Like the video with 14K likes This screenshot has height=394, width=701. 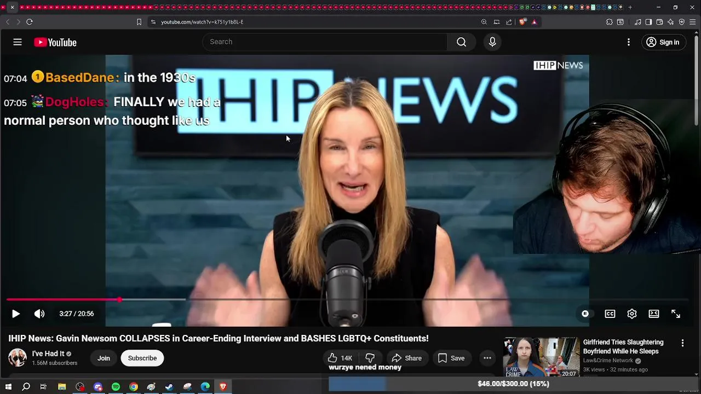pos(340,358)
